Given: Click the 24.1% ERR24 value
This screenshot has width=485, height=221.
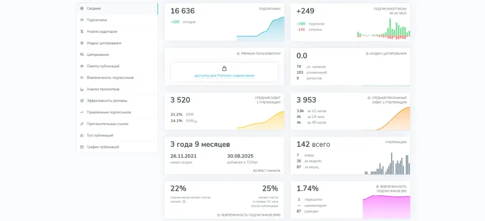Looking at the screenshot, I should point(184,121).
